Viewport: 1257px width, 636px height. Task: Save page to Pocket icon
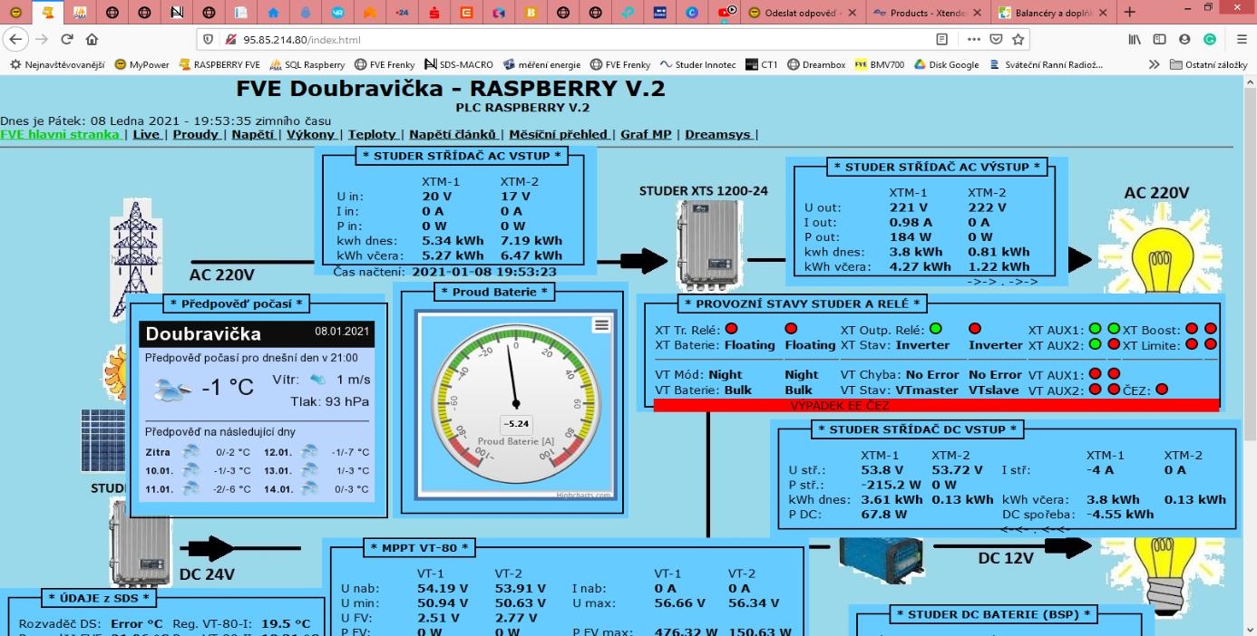pyautogui.click(x=996, y=40)
